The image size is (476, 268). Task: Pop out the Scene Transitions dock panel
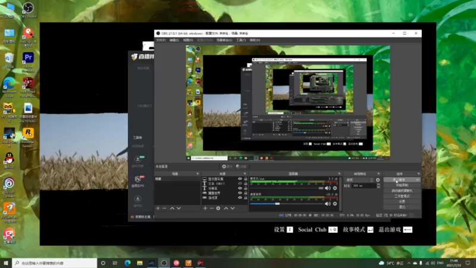tap(378, 174)
